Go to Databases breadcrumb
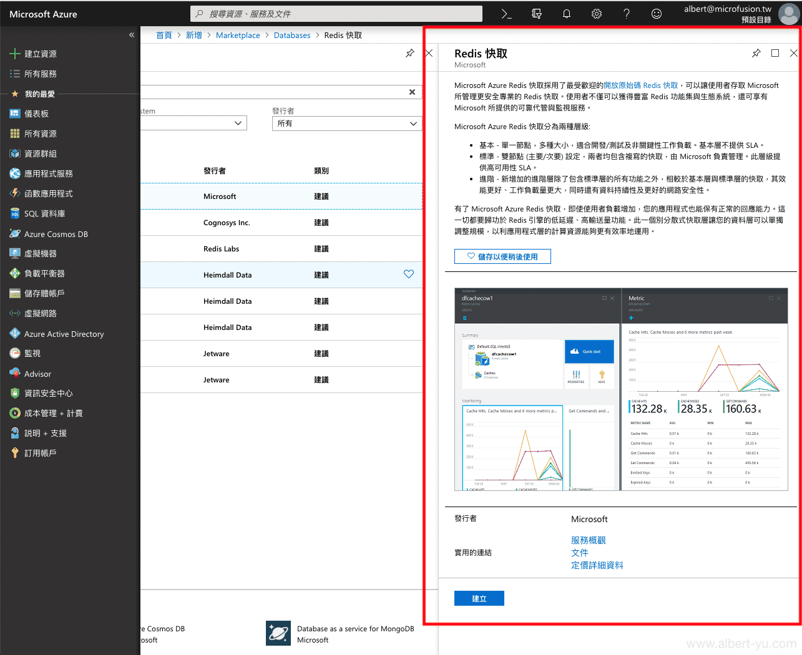The height and width of the screenshot is (655, 802). click(292, 35)
